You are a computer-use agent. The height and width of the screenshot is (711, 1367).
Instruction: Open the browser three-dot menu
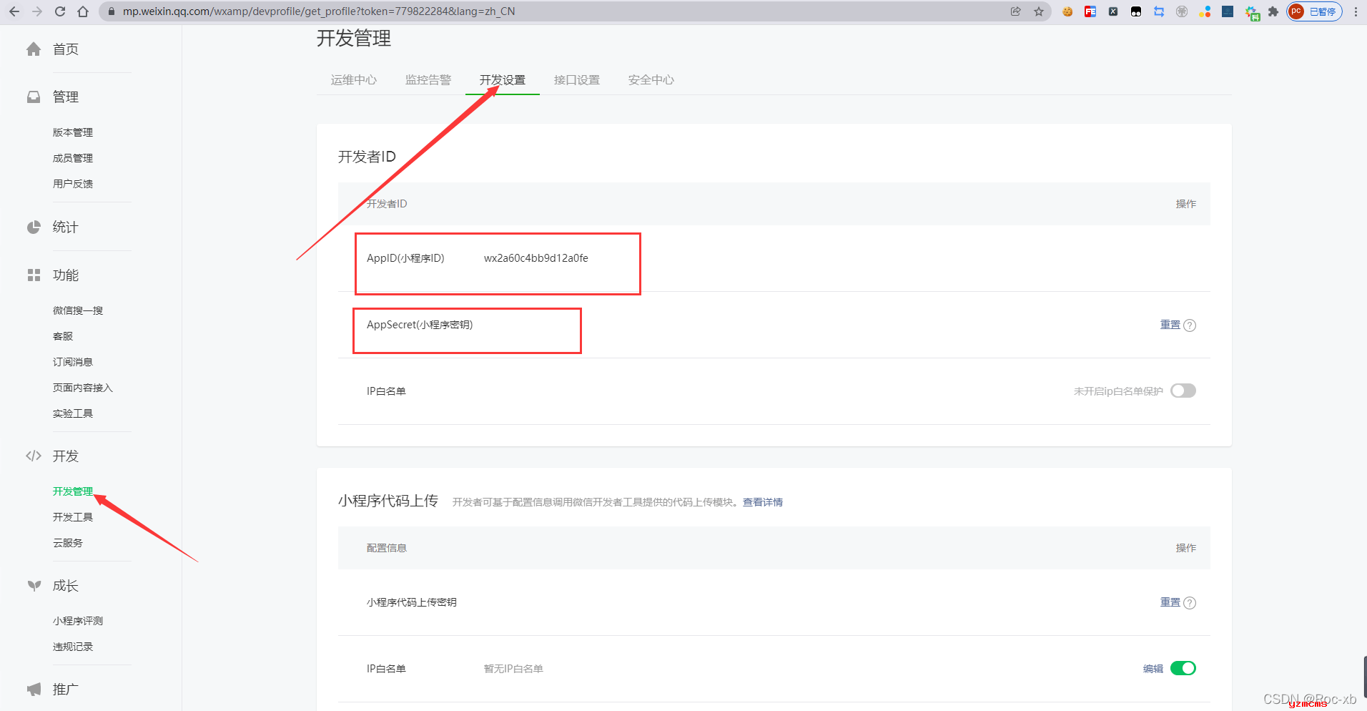pos(1356,11)
